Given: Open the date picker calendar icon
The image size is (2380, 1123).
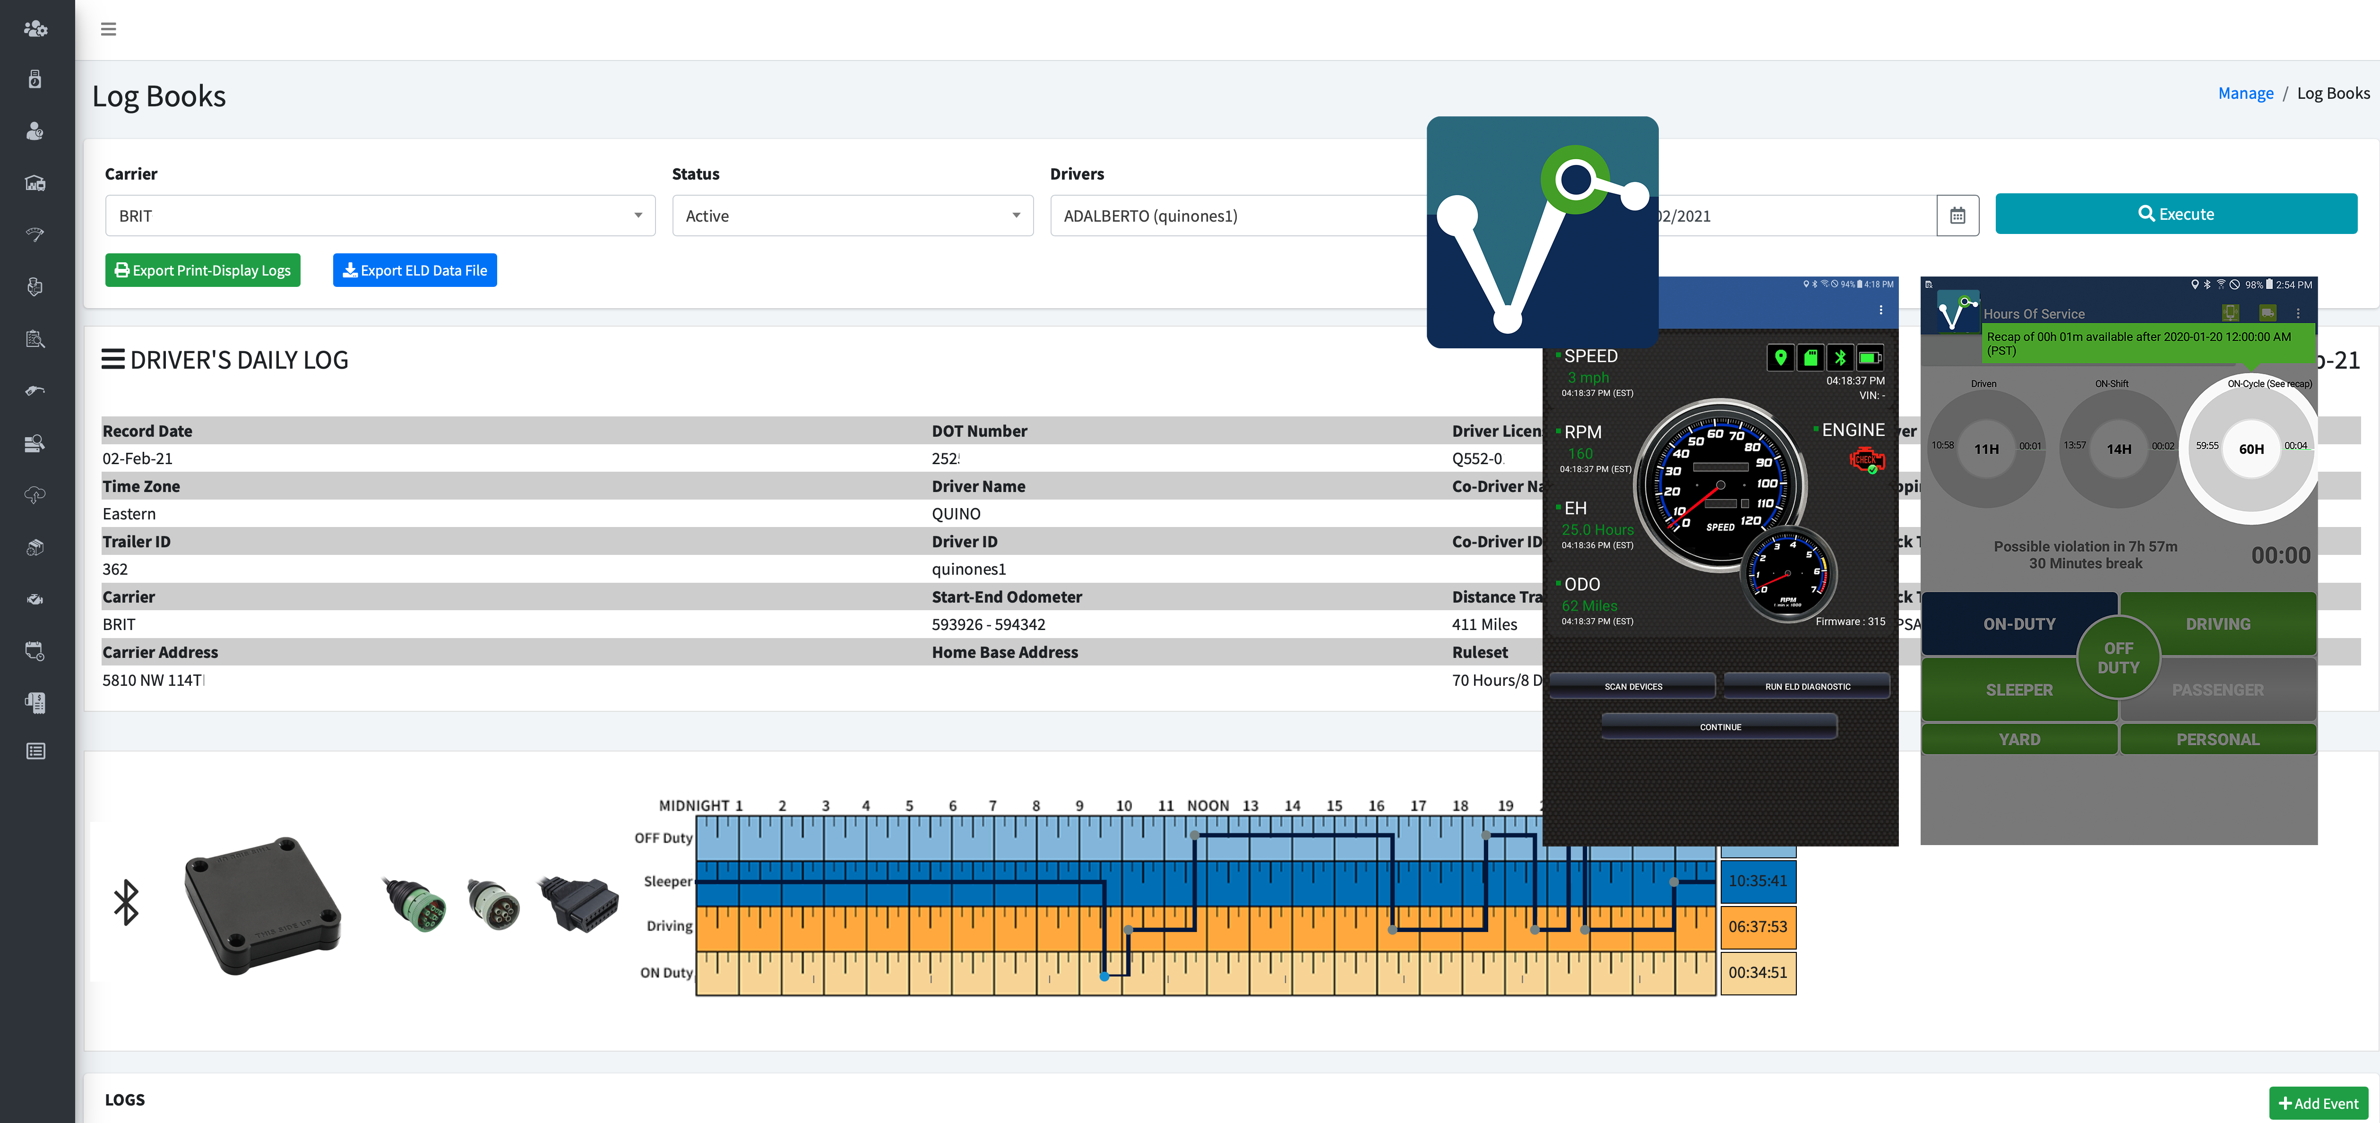Looking at the screenshot, I should coord(1957,216).
